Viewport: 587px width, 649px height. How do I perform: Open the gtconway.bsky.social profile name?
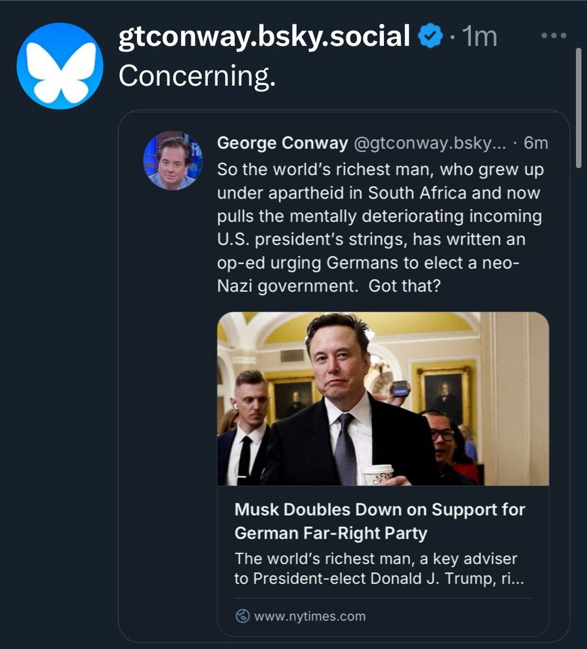264,36
